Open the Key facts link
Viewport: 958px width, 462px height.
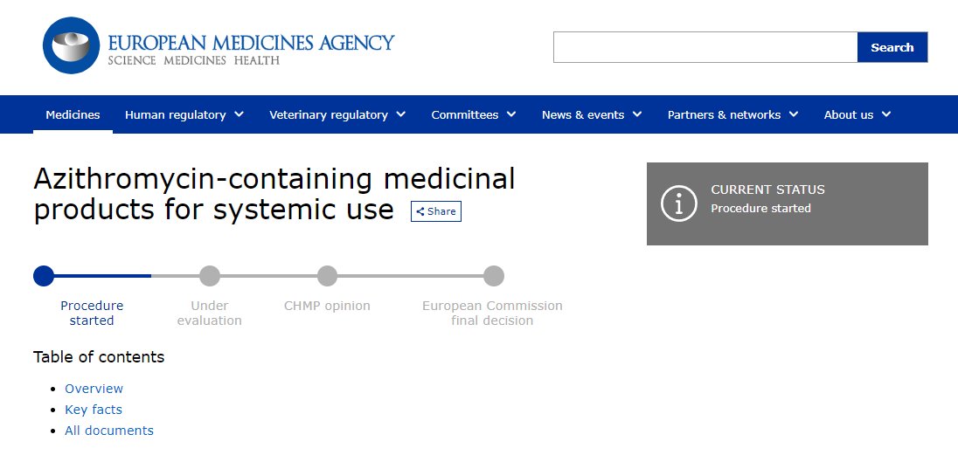tap(94, 410)
